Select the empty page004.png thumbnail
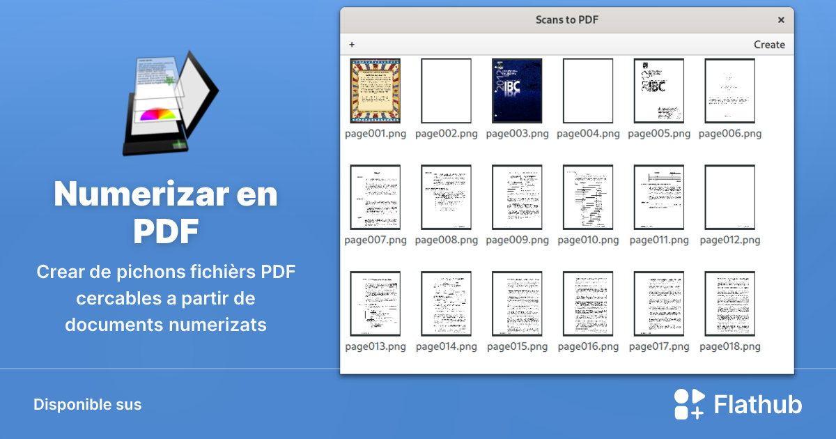The height and width of the screenshot is (439, 836). click(588, 91)
